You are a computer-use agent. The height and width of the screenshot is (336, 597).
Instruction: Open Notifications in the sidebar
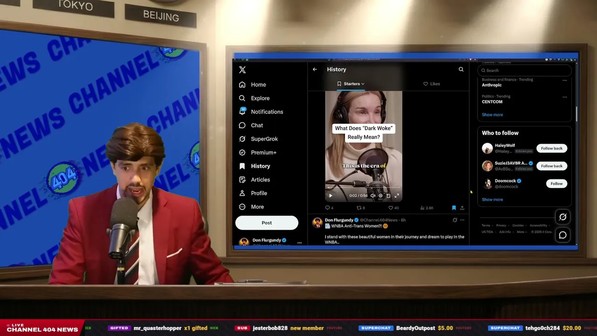coord(261,112)
